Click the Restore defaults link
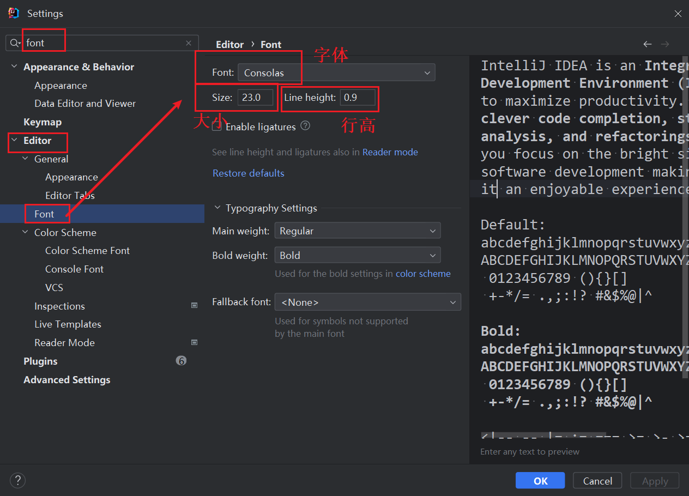Viewport: 689px width, 496px height. (x=249, y=173)
